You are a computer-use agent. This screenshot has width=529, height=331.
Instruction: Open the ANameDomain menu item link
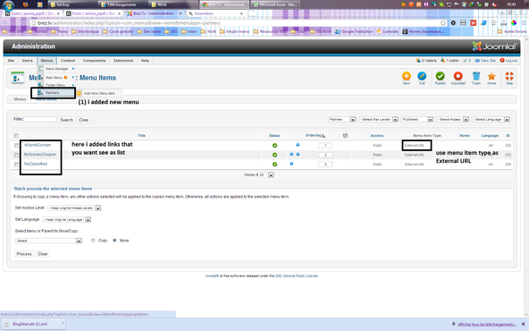38,145
